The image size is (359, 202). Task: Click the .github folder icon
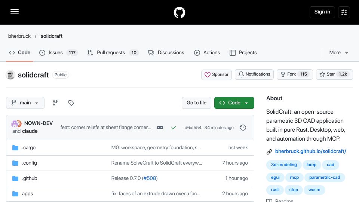[x=15, y=178]
